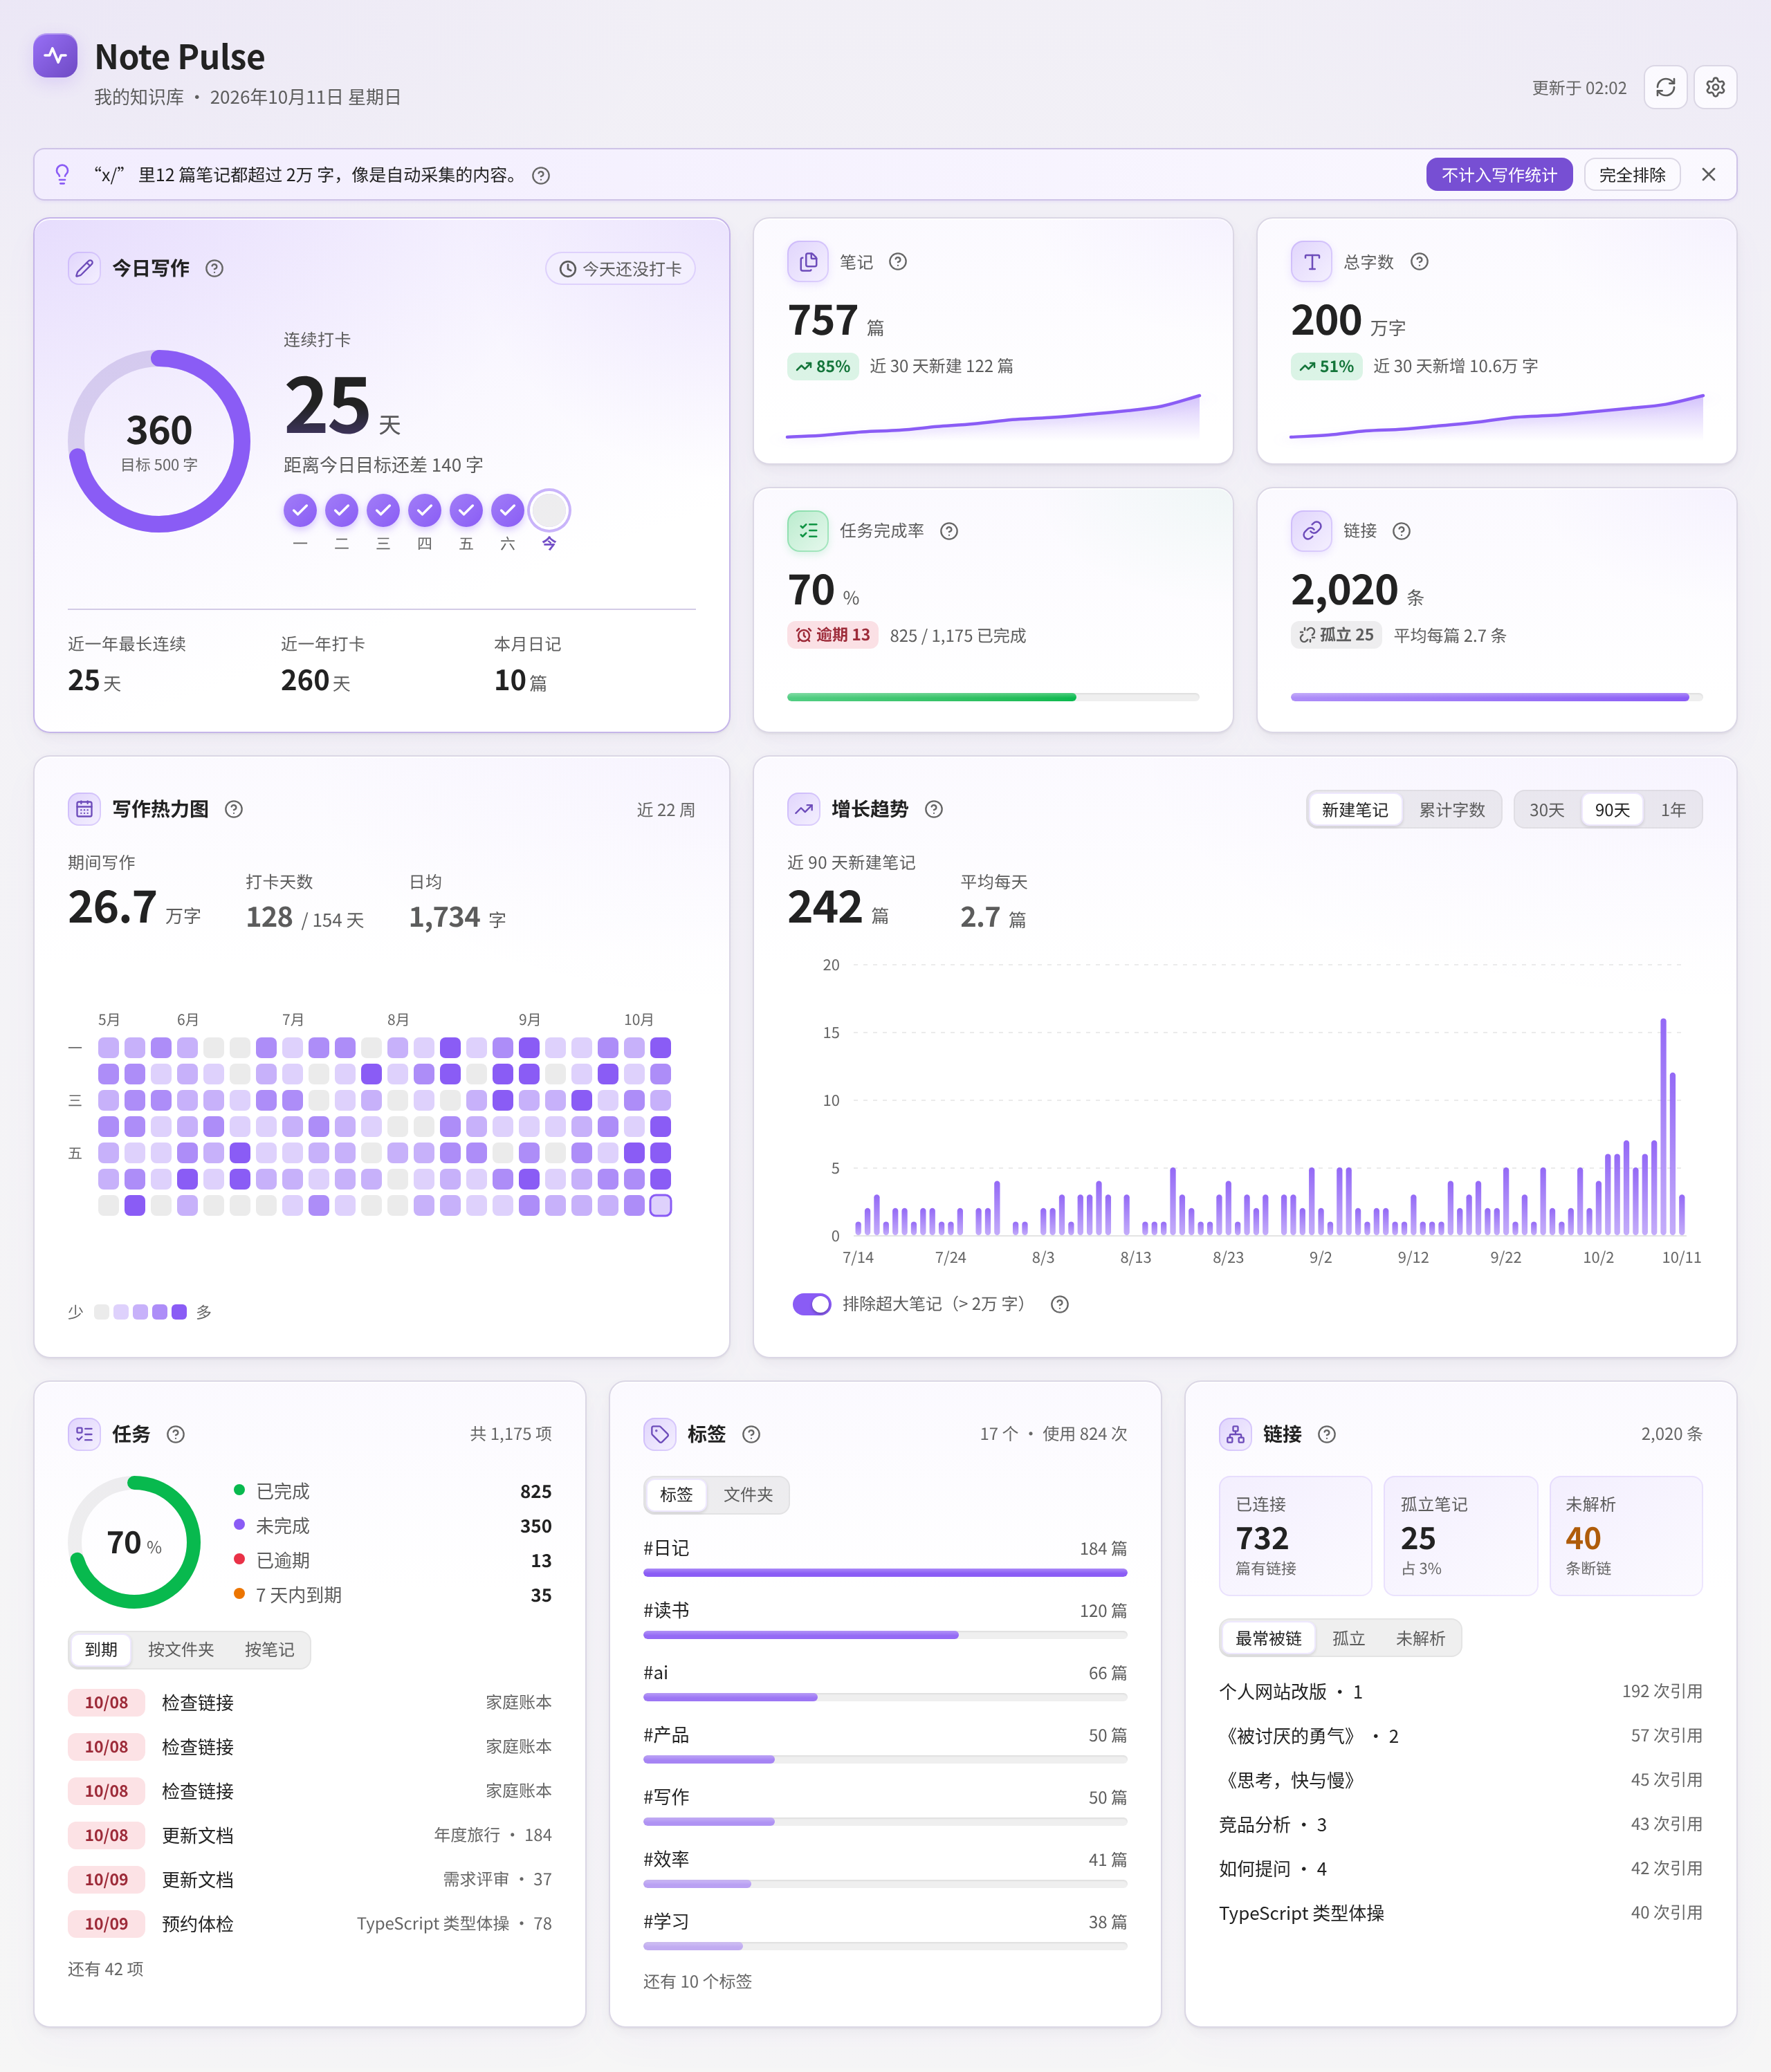This screenshot has height=2072, width=1771.
Task: Switch chart to 累计字数
Action: pyautogui.click(x=1452, y=810)
